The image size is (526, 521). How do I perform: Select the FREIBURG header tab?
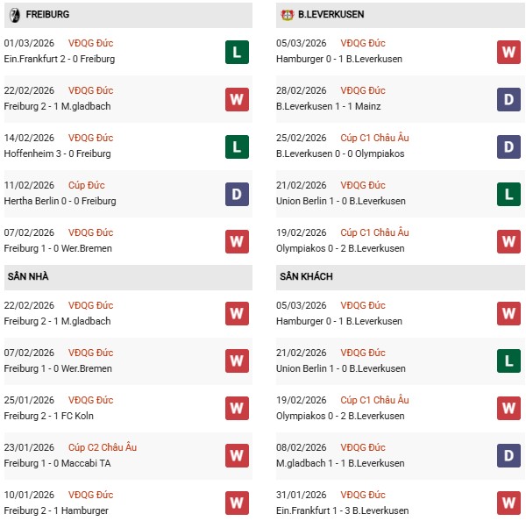coord(48,15)
